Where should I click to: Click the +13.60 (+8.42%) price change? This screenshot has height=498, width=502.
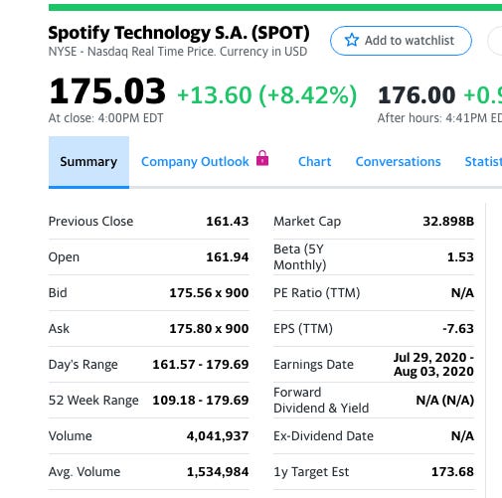pyautogui.click(x=267, y=95)
